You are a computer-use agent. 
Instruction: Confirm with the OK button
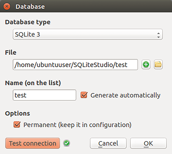(148, 143)
